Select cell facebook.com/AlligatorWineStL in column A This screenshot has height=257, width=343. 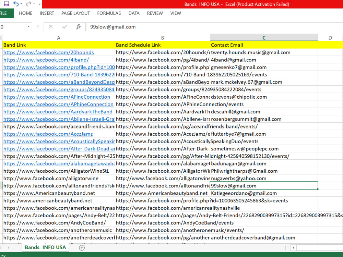click(x=59, y=171)
